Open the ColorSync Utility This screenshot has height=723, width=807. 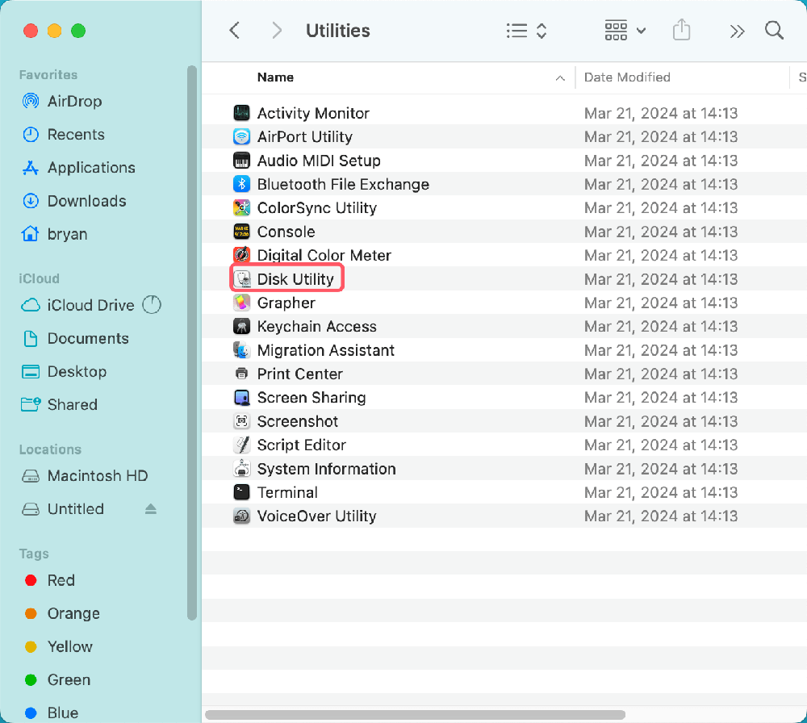(317, 207)
